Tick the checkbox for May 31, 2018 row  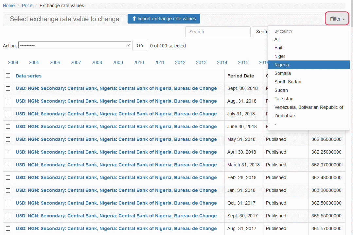(x=8, y=139)
